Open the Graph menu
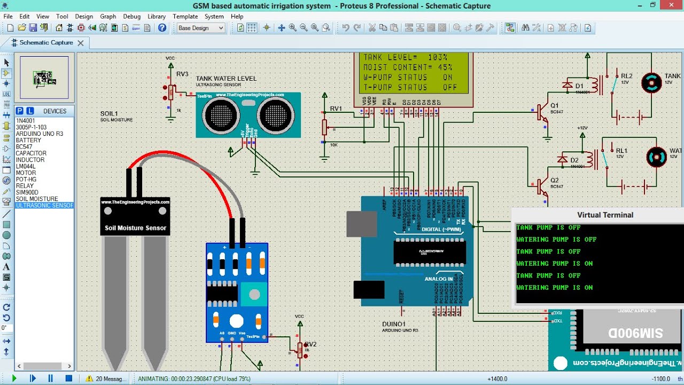 click(108, 17)
